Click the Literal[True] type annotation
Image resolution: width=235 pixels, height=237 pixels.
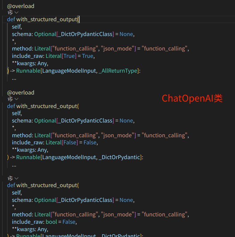coord(61,56)
